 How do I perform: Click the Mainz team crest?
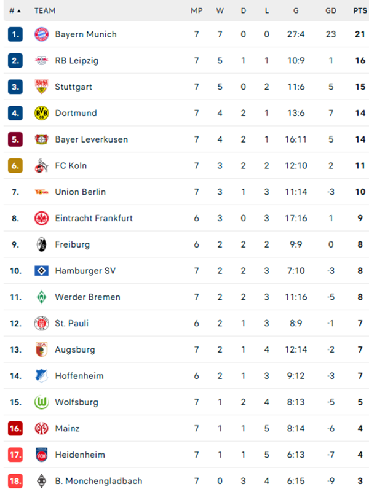click(x=41, y=429)
